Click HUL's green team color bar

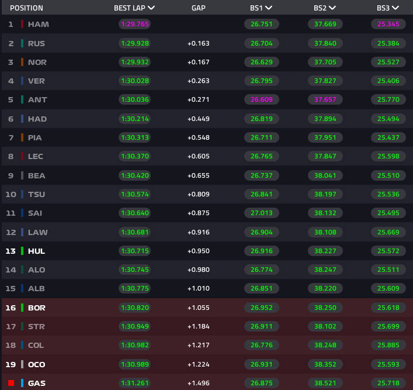(x=22, y=251)
